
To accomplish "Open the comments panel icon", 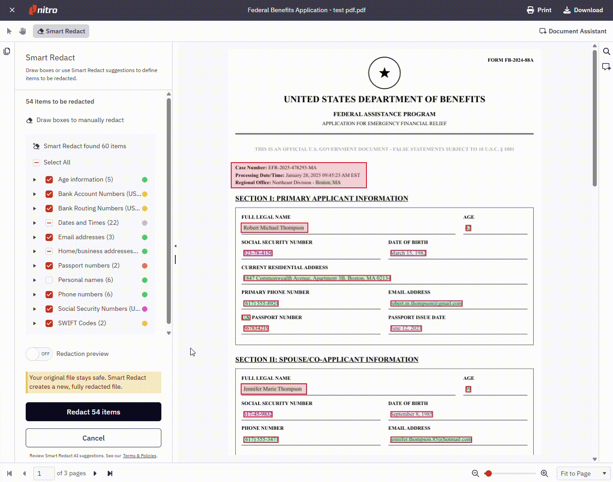I will pos(606,67).
